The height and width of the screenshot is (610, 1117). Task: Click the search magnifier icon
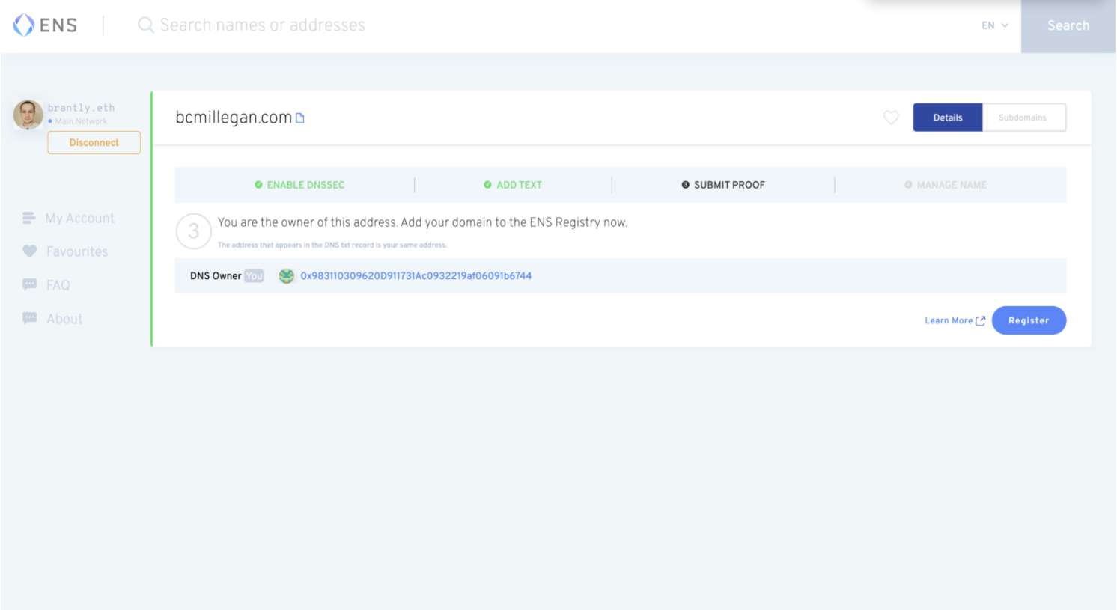click(x=146, y=25)
